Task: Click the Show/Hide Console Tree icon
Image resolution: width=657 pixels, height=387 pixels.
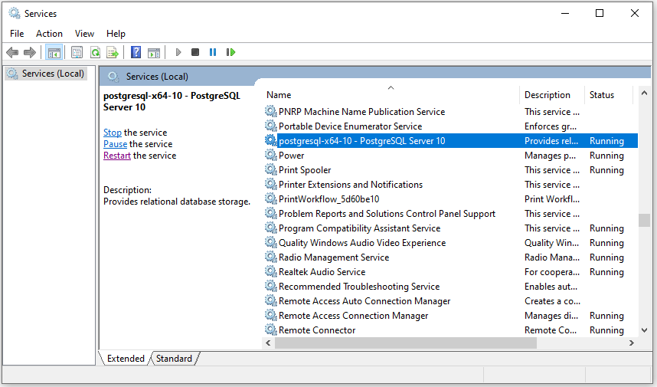Action: click(54, 52)
